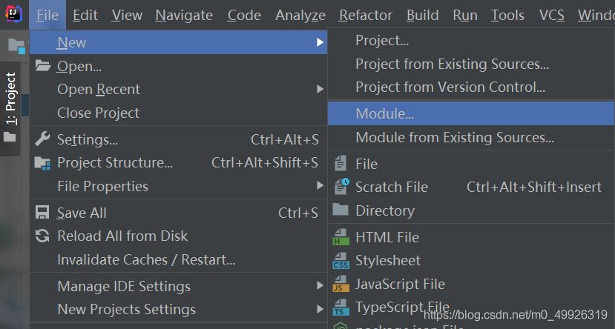Choose Close Project in File menu

[x=98, y=113]
